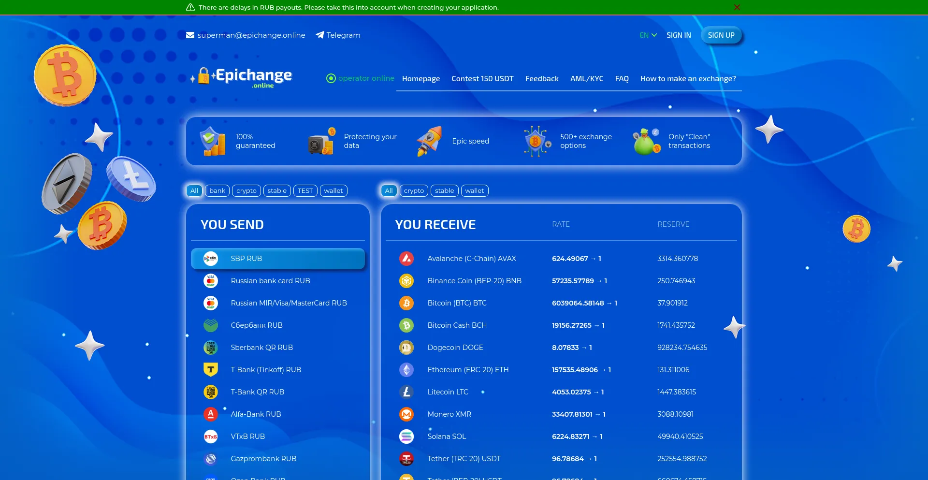Click the 500+ exchange options icon
The image size is (928, 480).
tap(537, 141)
